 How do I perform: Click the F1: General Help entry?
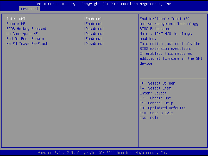pyautogui.click(x=156, y=103)
